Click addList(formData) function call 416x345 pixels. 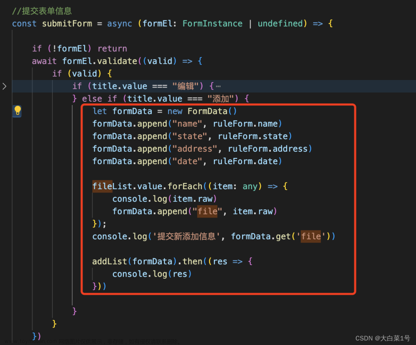click(x=134, y=262)
